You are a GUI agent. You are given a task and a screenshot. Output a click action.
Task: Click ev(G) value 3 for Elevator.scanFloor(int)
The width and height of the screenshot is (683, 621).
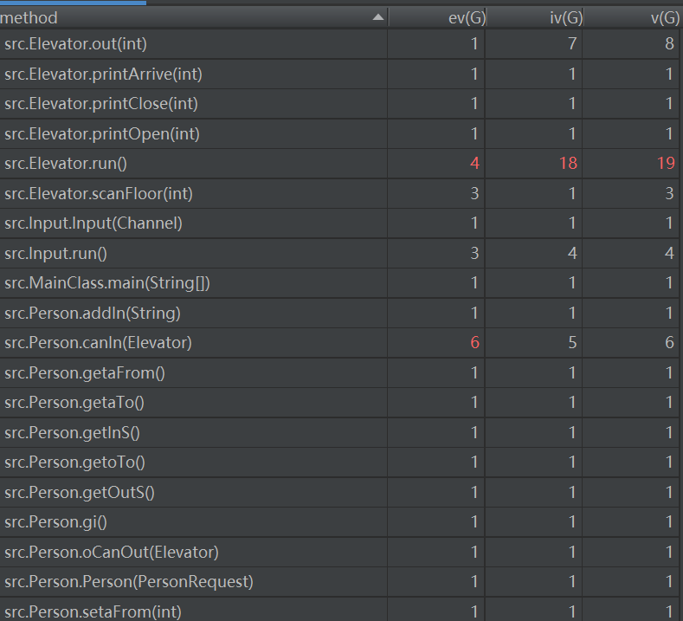(474, 193)
